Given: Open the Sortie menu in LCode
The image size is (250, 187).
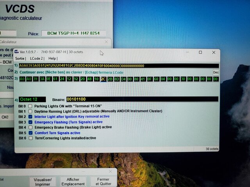Looking at the screenshot, I should [x=20, y=58].
